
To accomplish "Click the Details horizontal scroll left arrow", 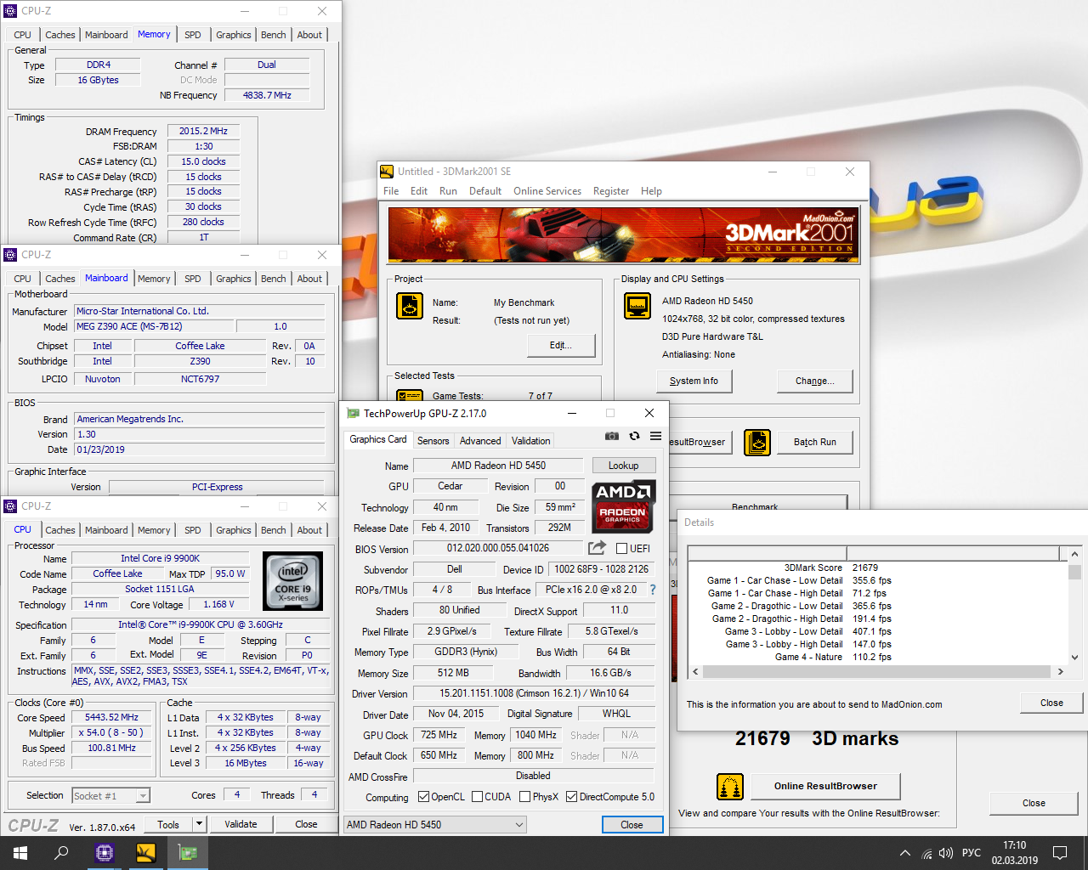I will click(x=696, y=671).
